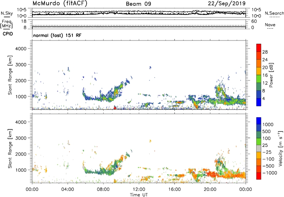Pick the gray ±25 segment of Velocity colorbar
This screenshot has width=284, height=197.
click(259, 148)
